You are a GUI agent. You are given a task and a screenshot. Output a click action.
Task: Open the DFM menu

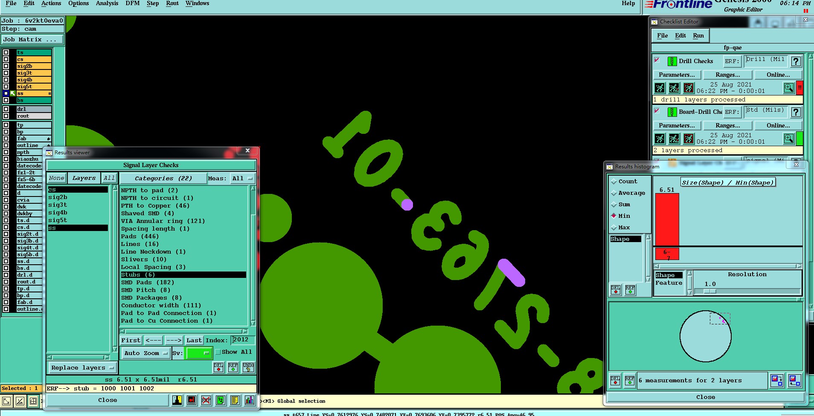tap(133, 3)
